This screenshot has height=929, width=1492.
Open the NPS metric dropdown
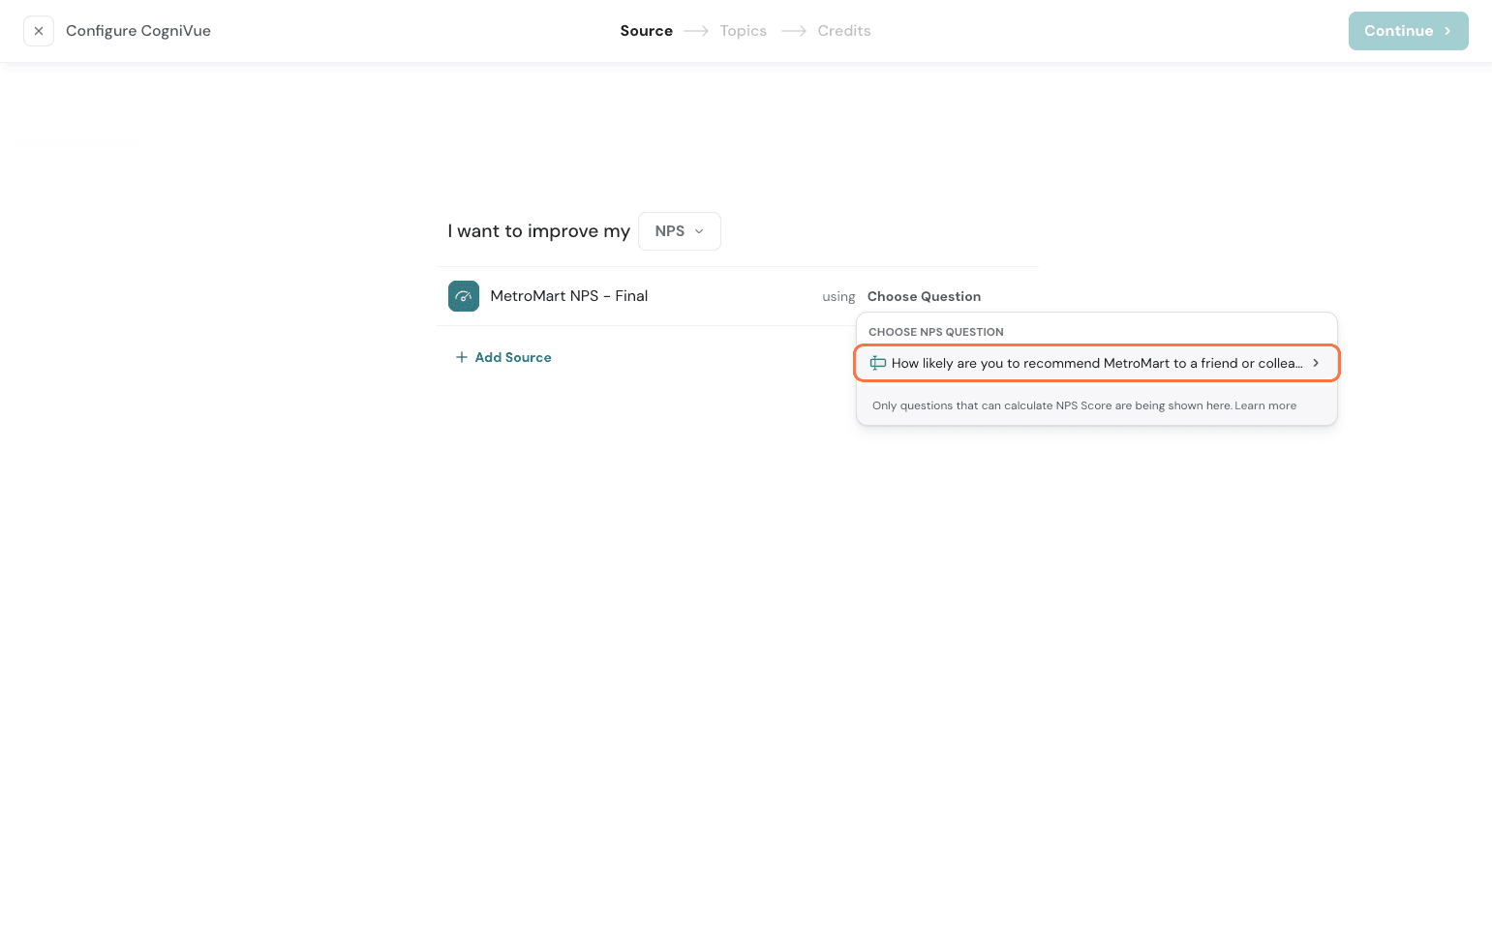(679, 231)
